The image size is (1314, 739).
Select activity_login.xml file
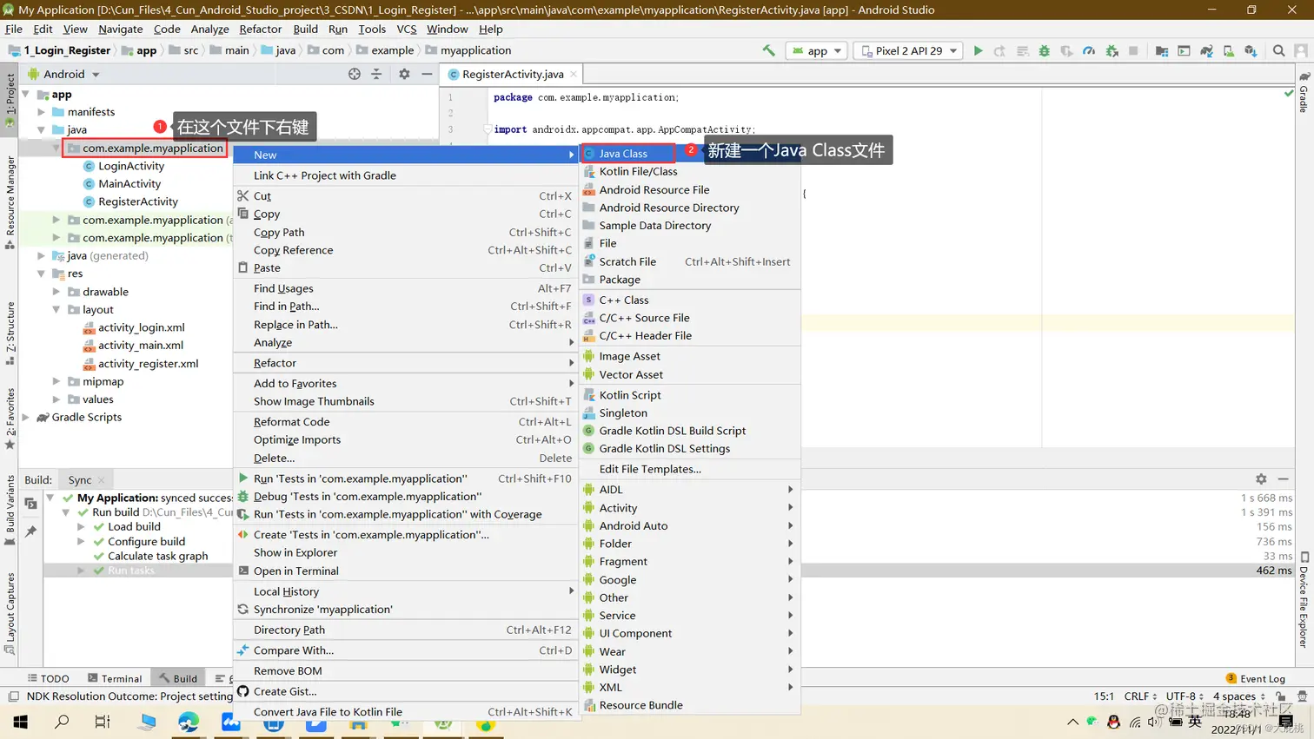pos(141,327)
